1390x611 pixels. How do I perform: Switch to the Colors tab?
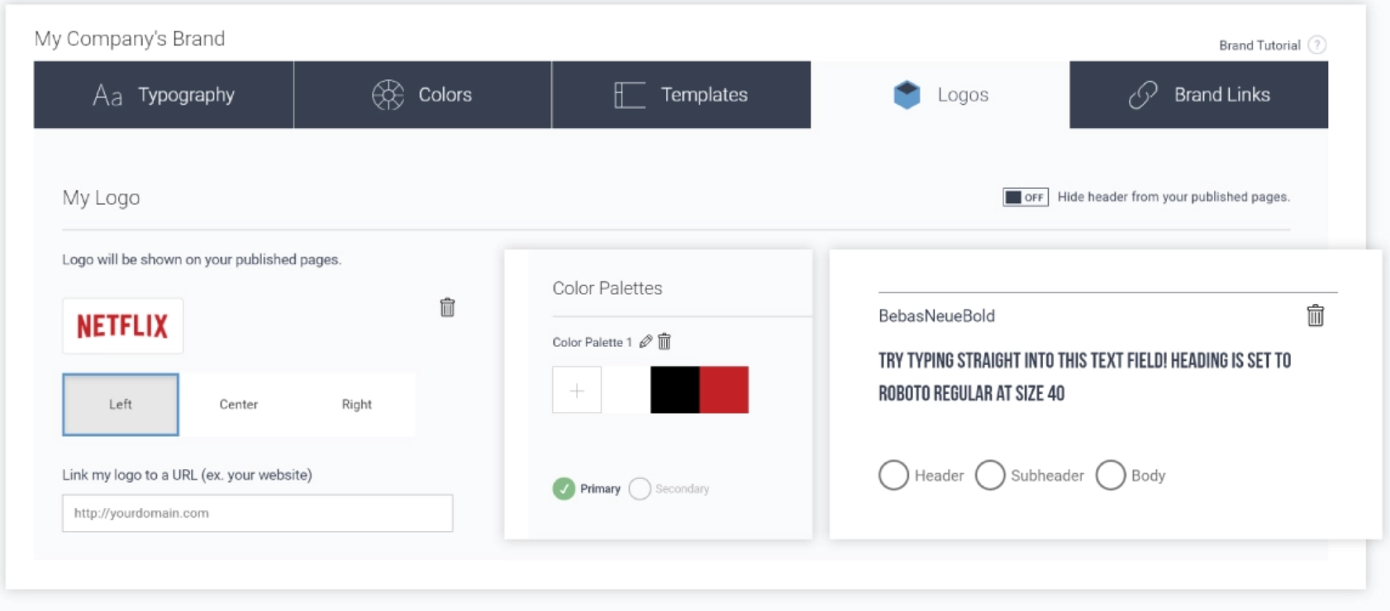422,95
